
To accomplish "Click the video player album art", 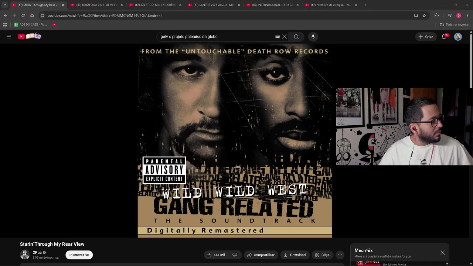I will (235, 140).
